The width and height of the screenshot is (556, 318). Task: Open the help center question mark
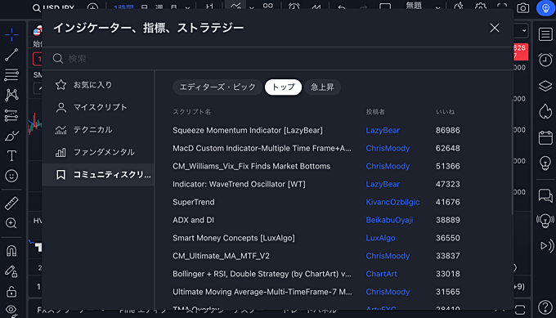(545, 307)
